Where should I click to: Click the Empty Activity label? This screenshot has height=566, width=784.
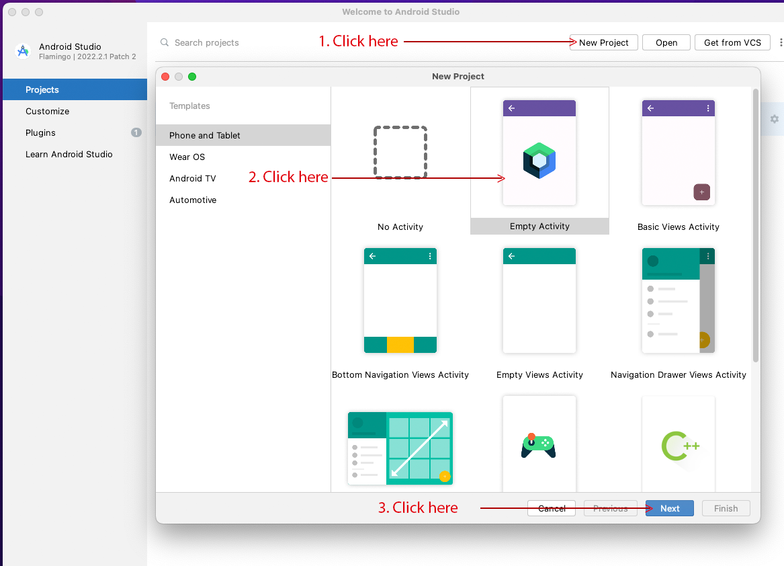tap(539, 227)
